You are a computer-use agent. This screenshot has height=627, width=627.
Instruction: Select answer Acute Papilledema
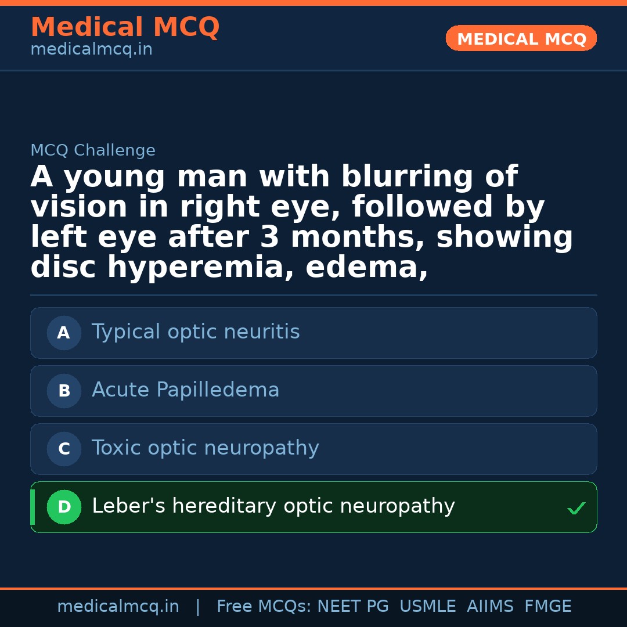point(186,390)
